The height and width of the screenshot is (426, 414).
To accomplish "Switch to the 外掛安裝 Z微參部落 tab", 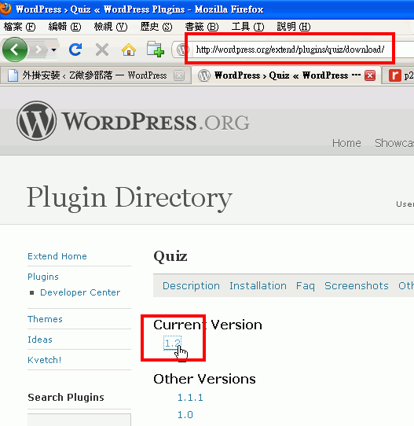I will coord(95,75).
